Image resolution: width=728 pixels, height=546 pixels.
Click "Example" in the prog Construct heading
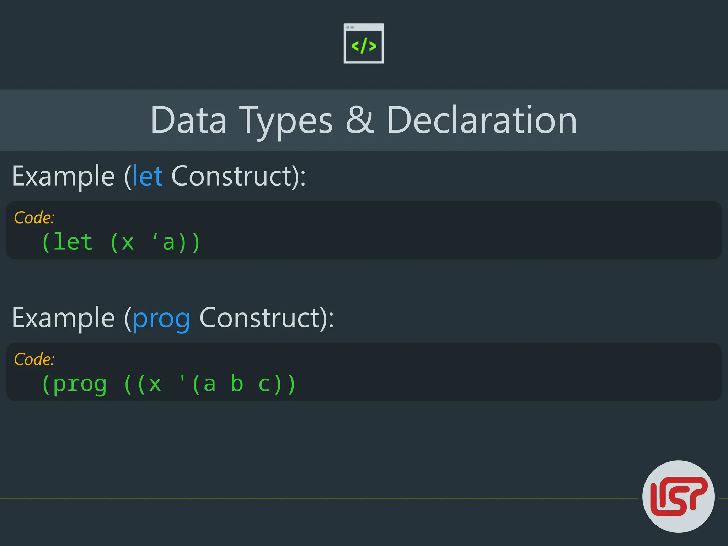[63, 318]
